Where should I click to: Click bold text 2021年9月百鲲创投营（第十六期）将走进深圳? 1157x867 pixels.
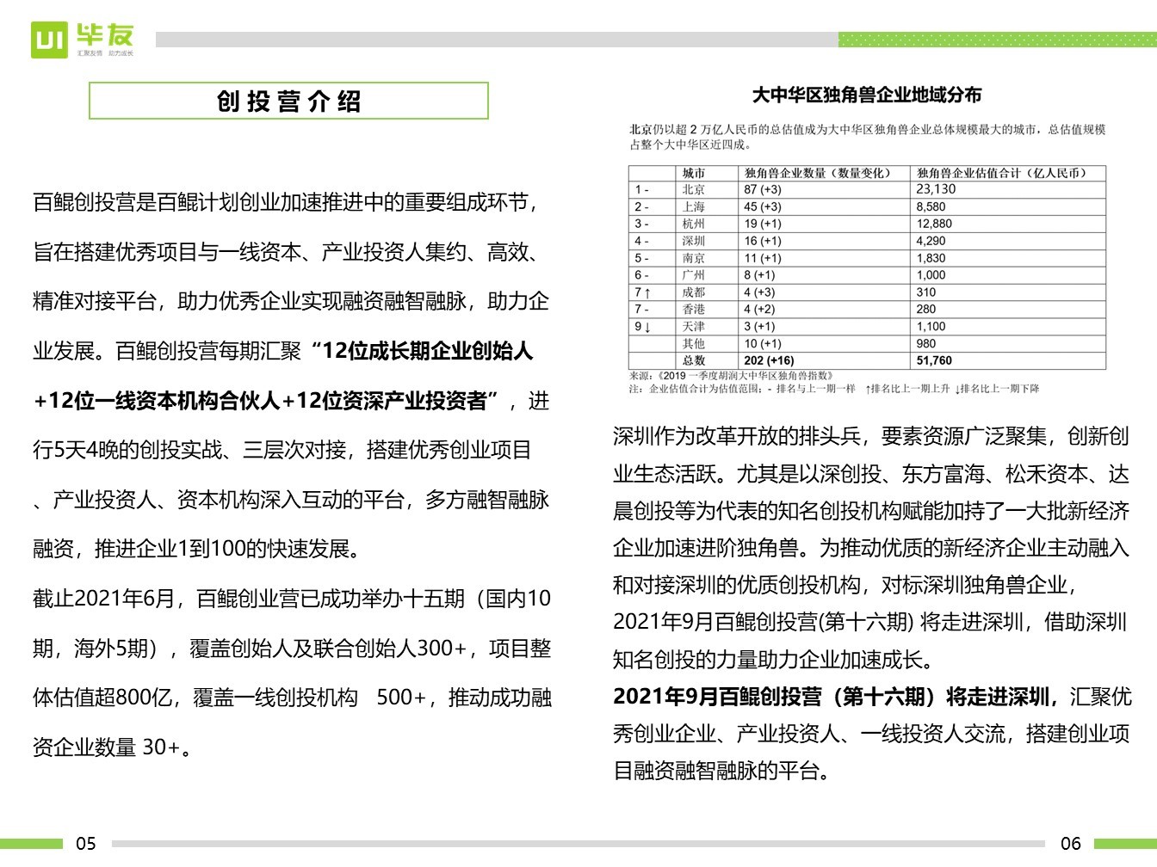click(x=832, y=696)
